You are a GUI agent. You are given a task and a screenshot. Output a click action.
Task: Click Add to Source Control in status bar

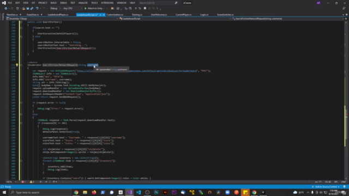tap(326, 187)
